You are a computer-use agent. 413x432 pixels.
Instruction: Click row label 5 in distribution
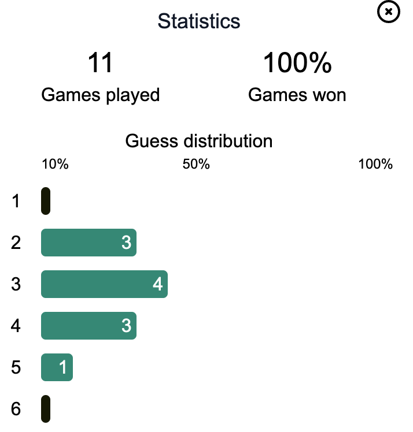(16, 367)
